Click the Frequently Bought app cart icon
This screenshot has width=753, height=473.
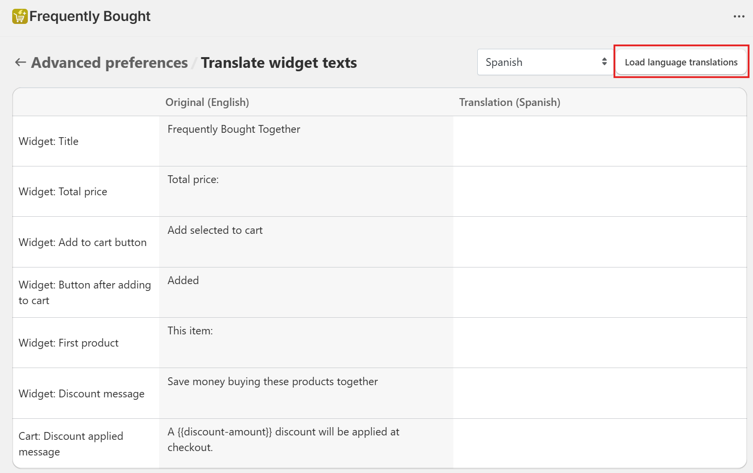tap(20, 16)
